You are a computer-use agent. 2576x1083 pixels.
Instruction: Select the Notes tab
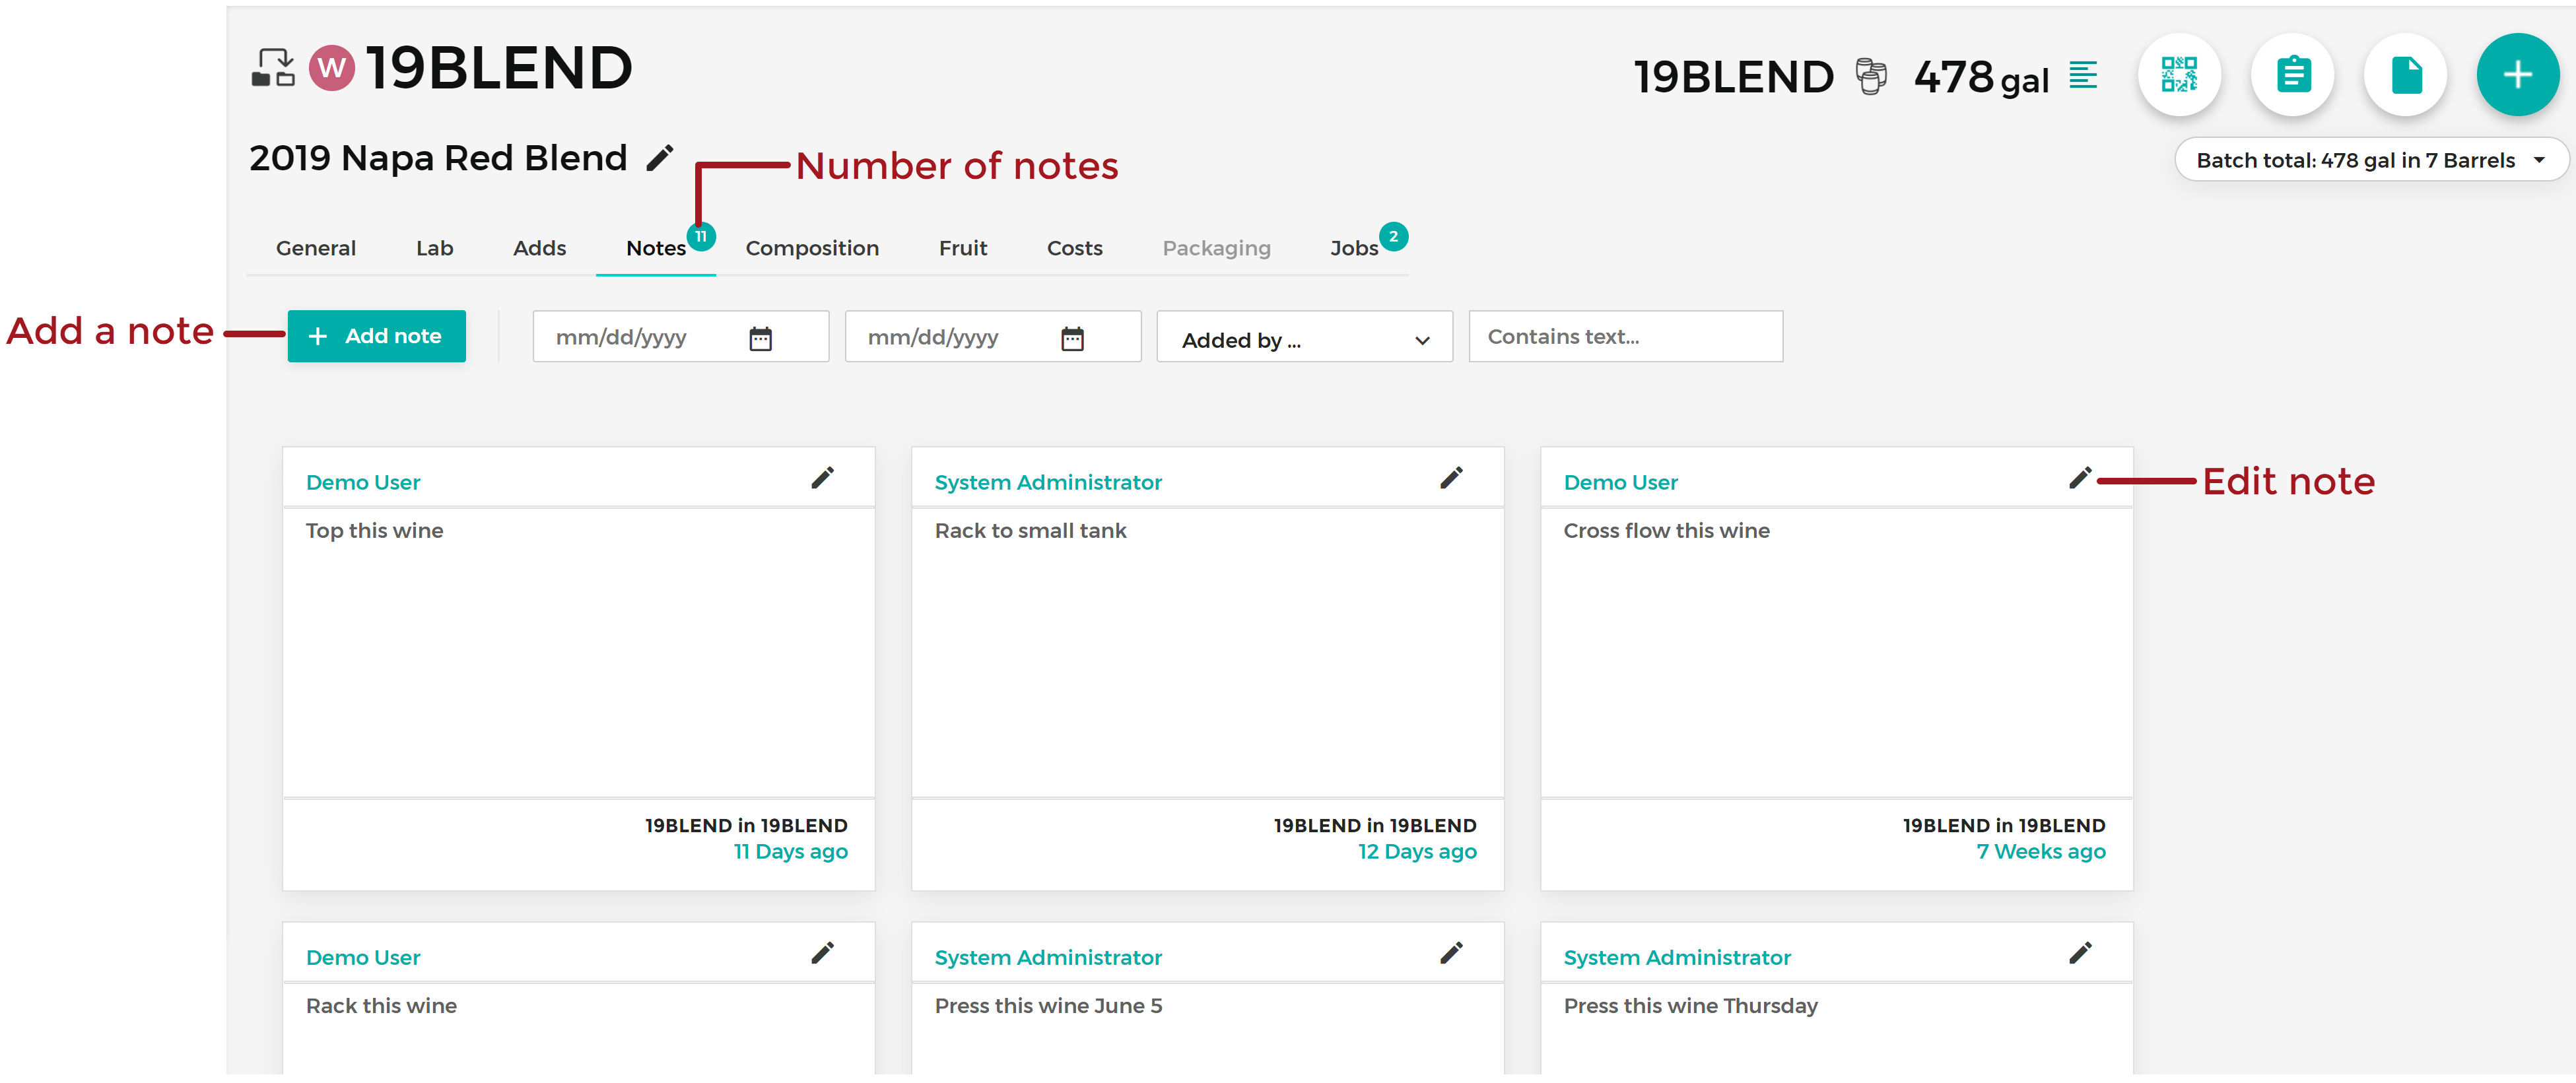coord(655,248)
